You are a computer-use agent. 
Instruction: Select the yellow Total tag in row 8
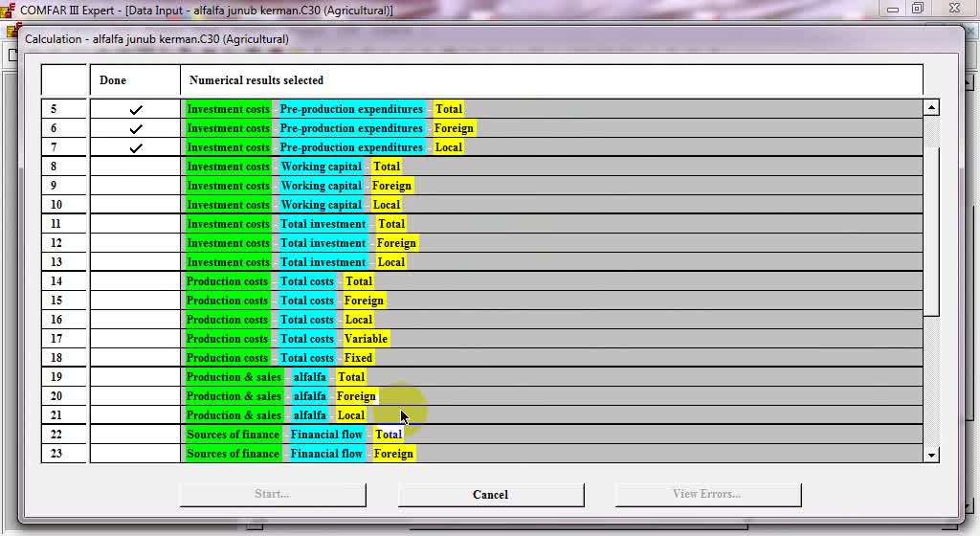pyautogui.click(x=387, y=167)
